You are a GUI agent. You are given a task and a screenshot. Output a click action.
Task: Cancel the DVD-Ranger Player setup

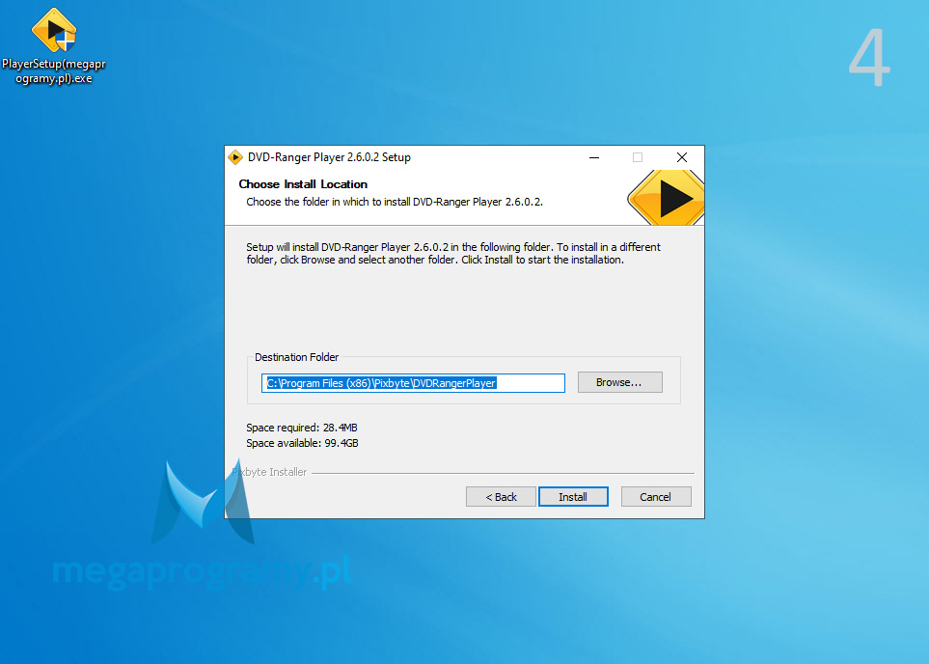[656, 497]
